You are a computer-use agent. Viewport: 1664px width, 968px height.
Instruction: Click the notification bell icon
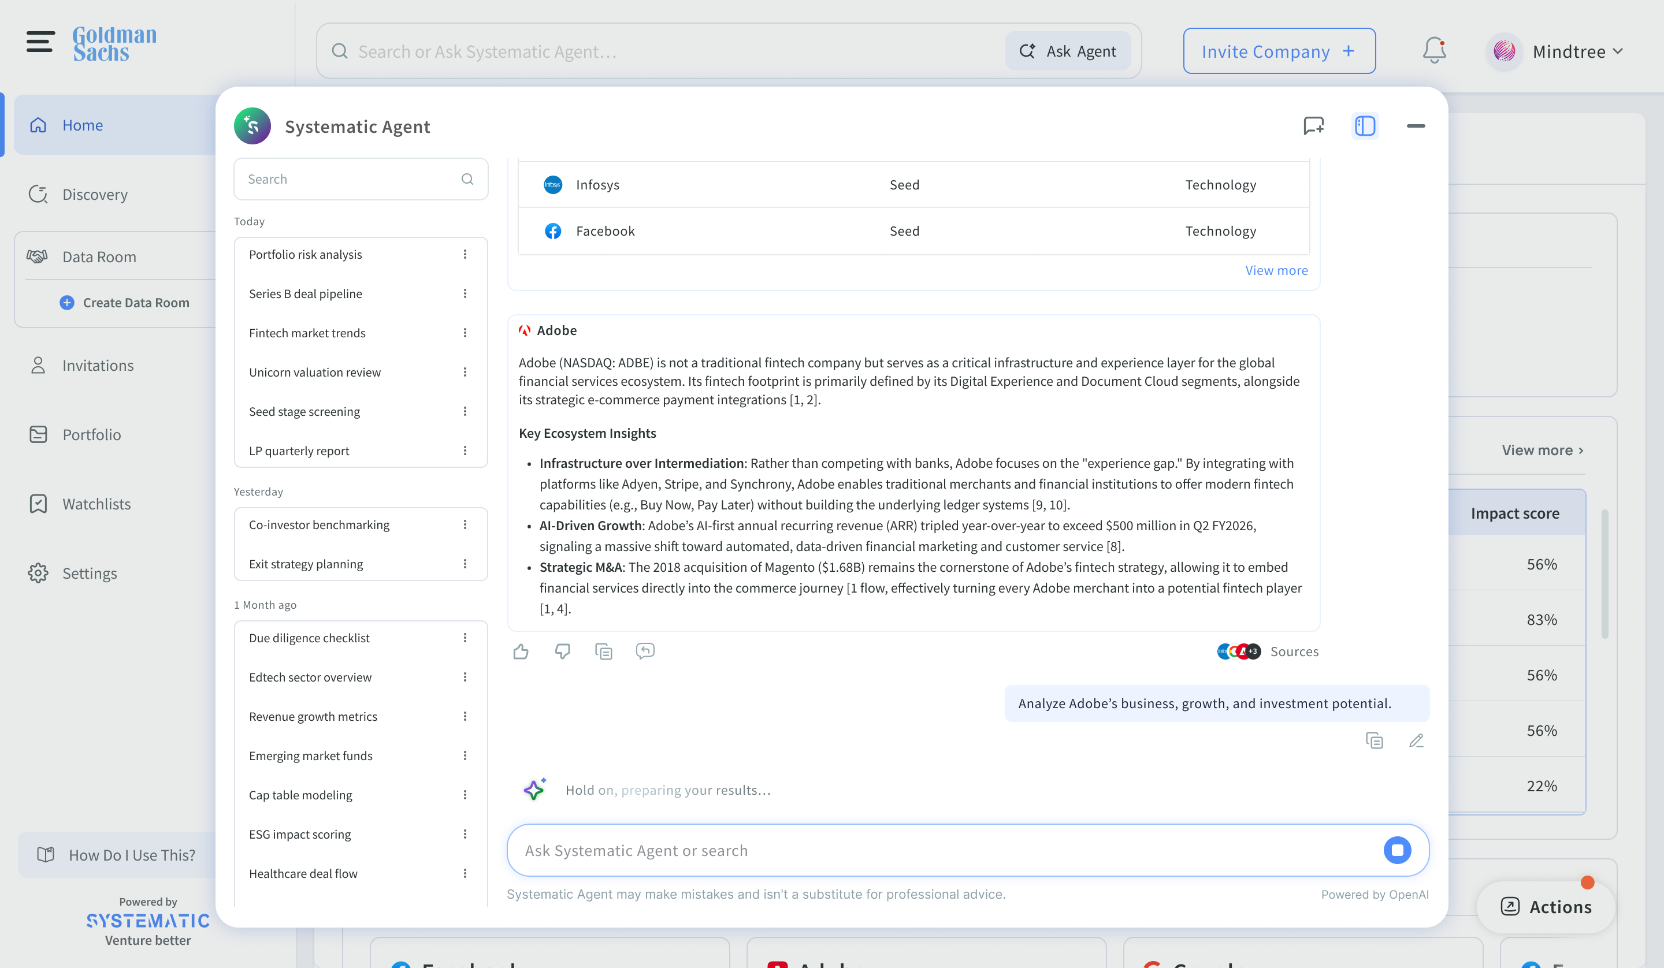point(1433,51)
